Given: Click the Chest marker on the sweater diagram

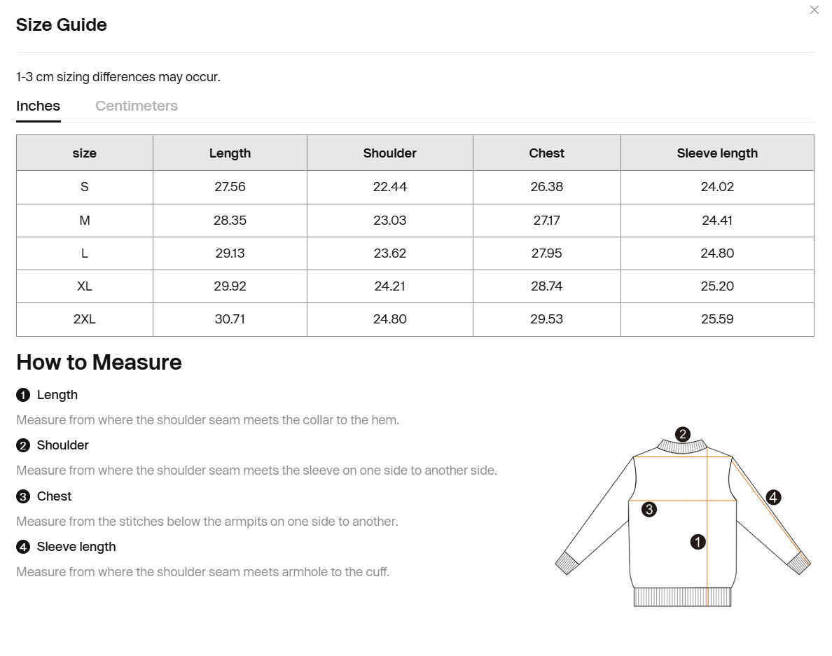Looking at the screenshot, I should coord(649,509).
